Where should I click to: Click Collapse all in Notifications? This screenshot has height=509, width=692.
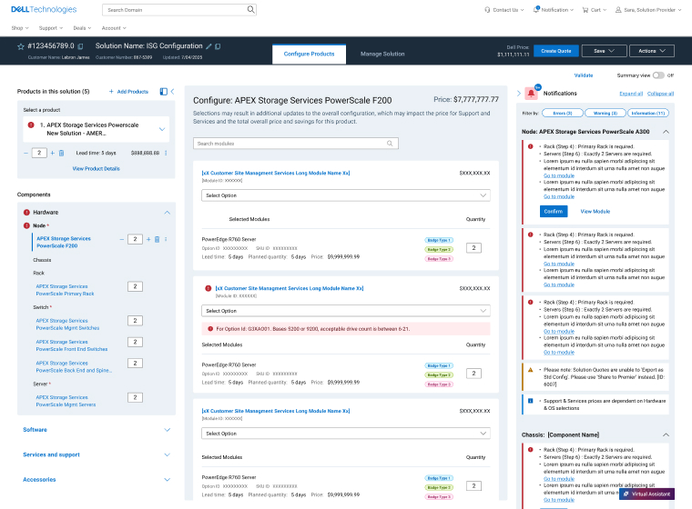[660, 94]
